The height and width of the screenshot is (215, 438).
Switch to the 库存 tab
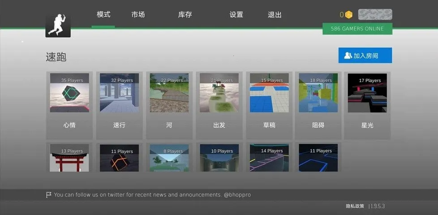(x=185, y=14)
